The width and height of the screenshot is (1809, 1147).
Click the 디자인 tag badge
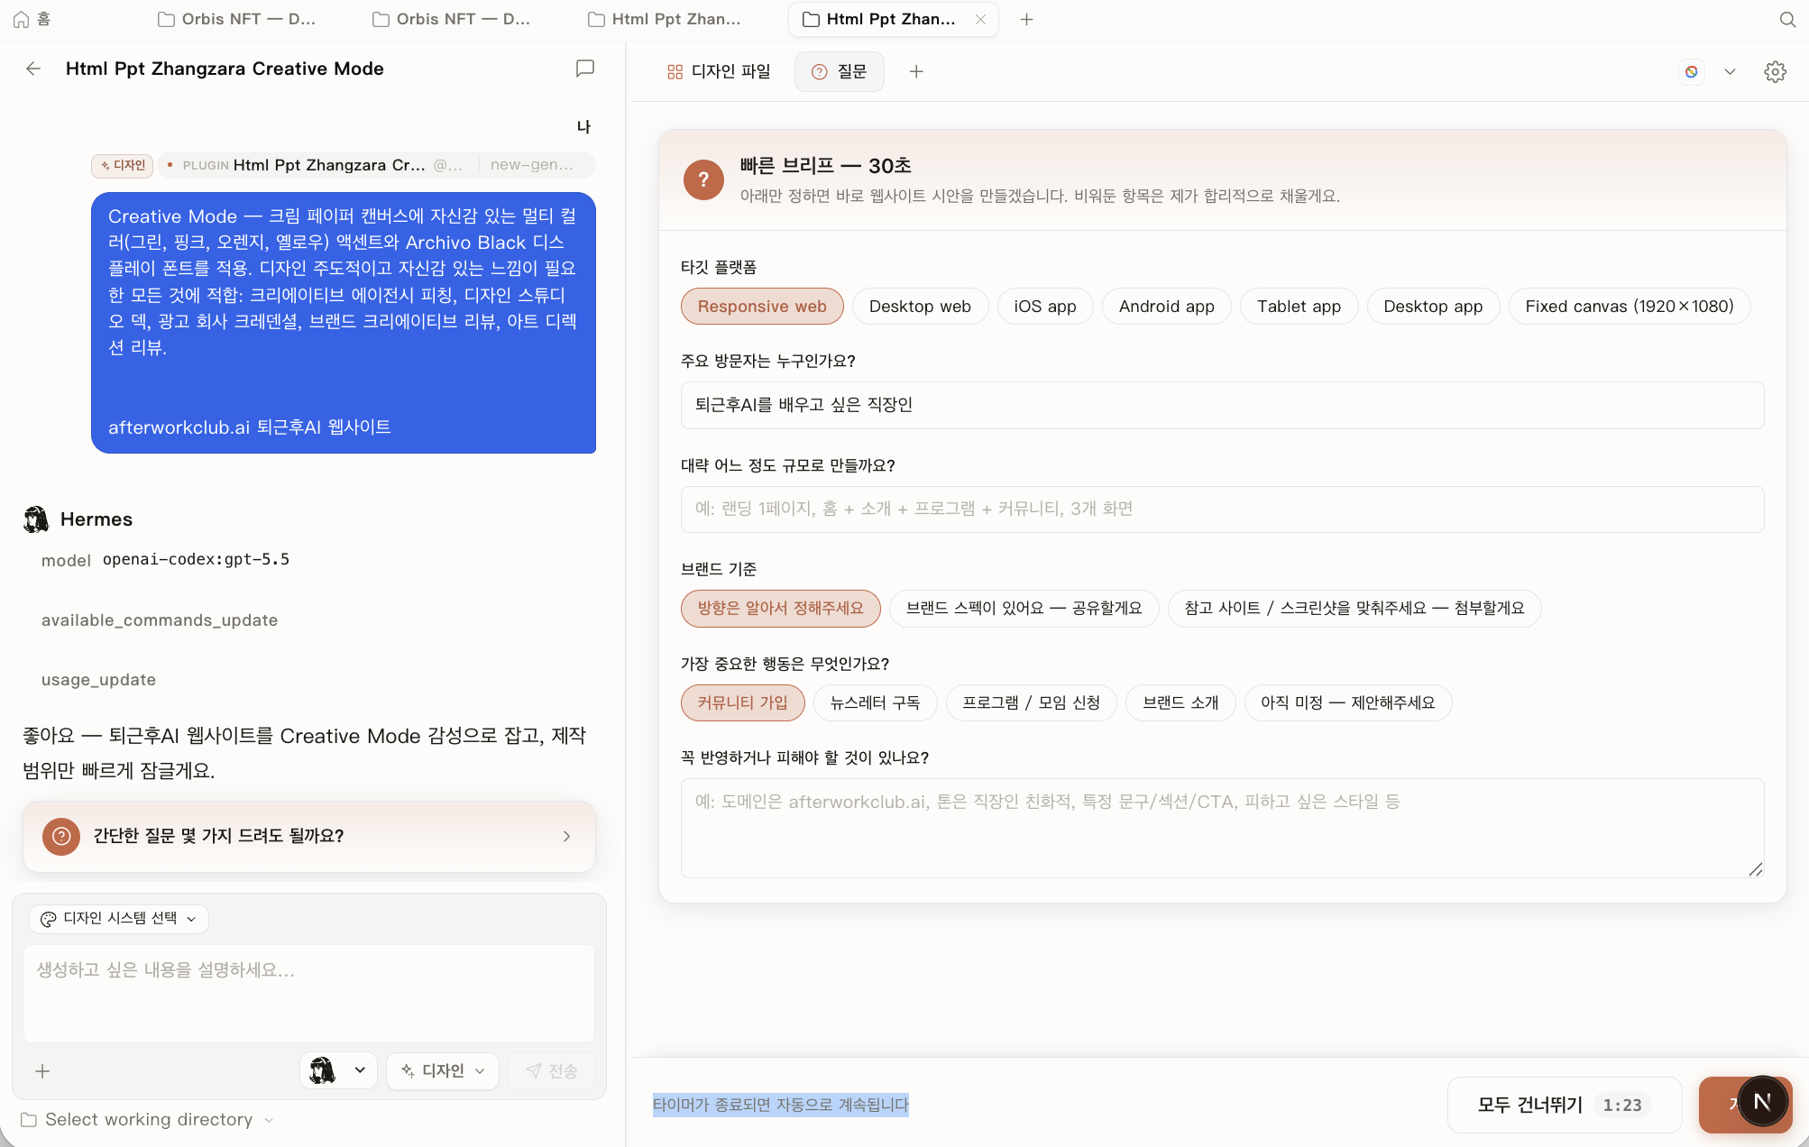[122, 165]
